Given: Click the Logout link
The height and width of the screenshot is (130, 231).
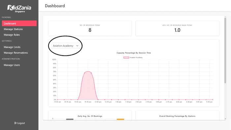Looking at the screenshot, I should coord(19,123).
